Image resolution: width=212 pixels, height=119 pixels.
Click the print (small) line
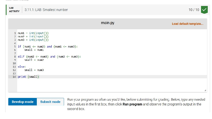tap(29, 77)
